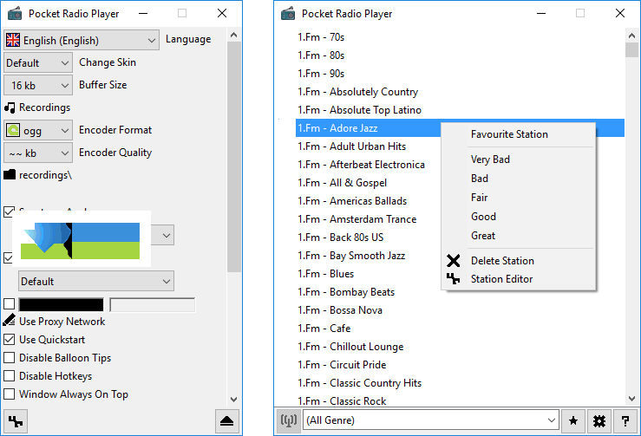Viewport: 641px width, 436px height.
Task: Select station 1.Fm - Bombay Beats
Action: click(x=346, y=292)
